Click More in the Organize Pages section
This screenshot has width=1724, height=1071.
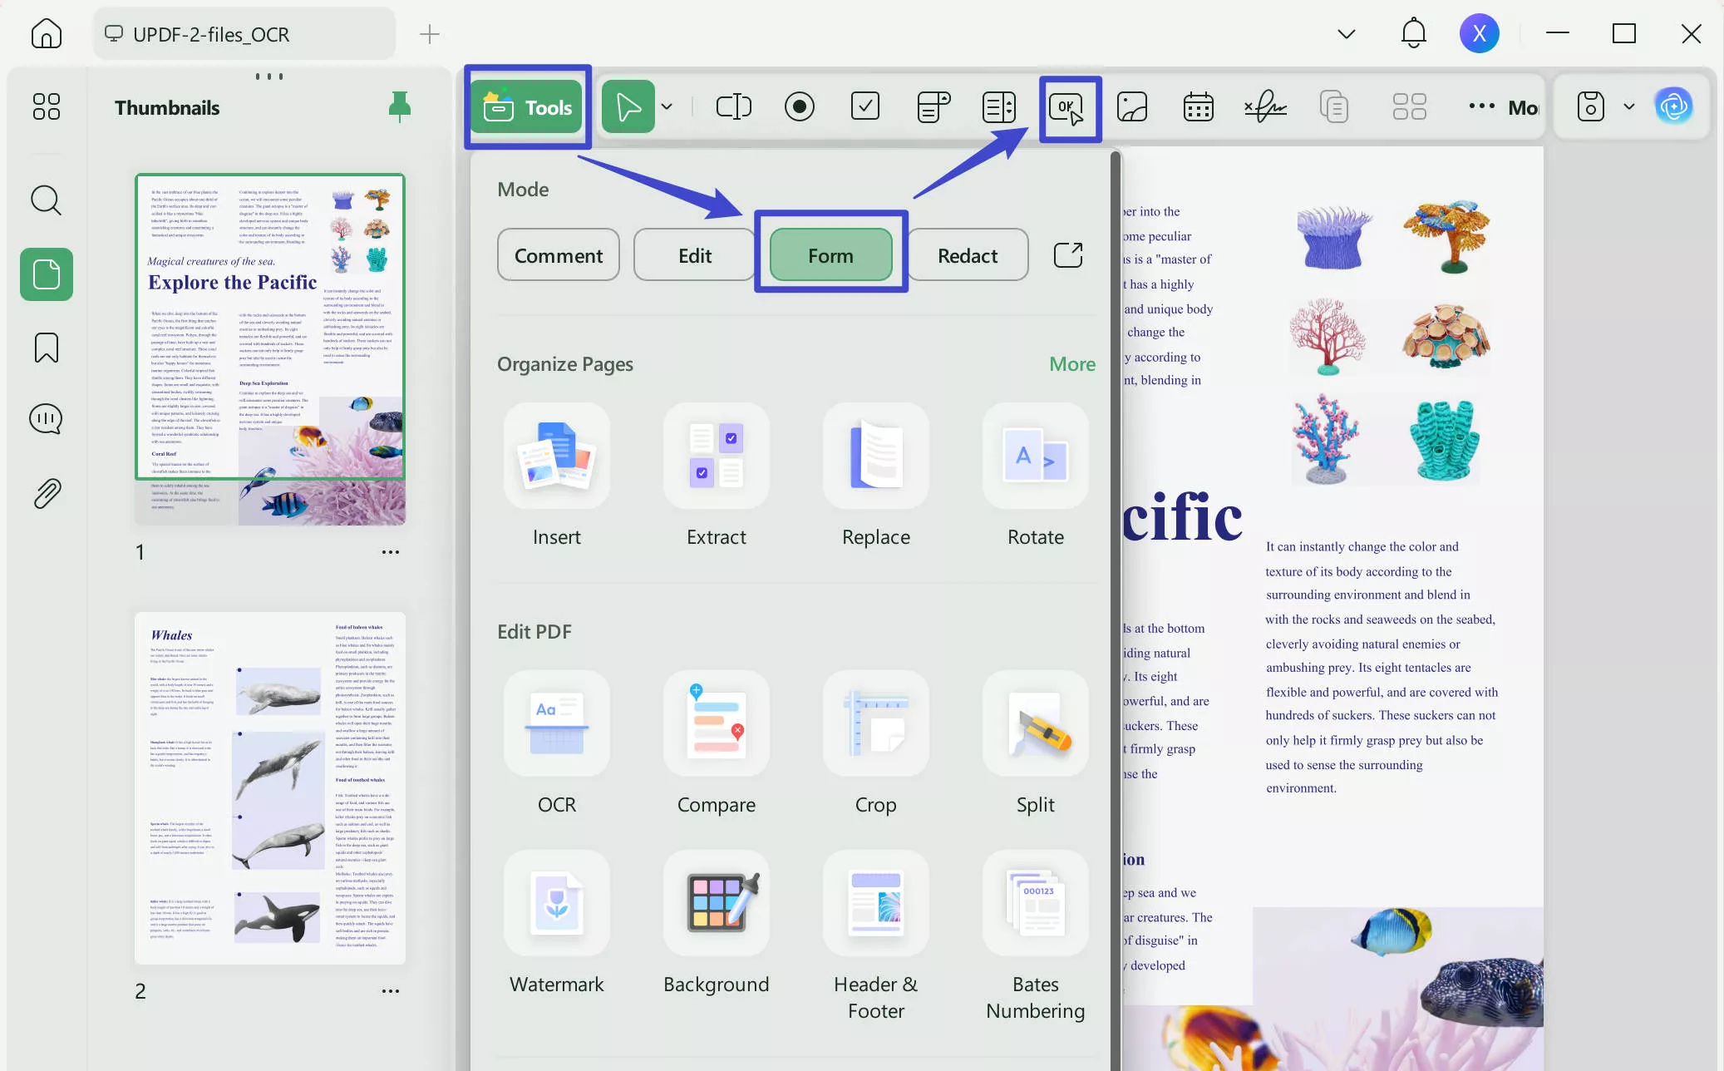pyautogui.click(x=1071, y=363)
